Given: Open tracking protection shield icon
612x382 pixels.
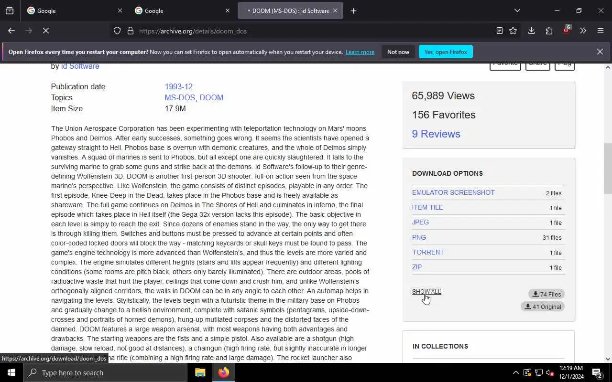Looking at the screenshot, I should 117,31.
